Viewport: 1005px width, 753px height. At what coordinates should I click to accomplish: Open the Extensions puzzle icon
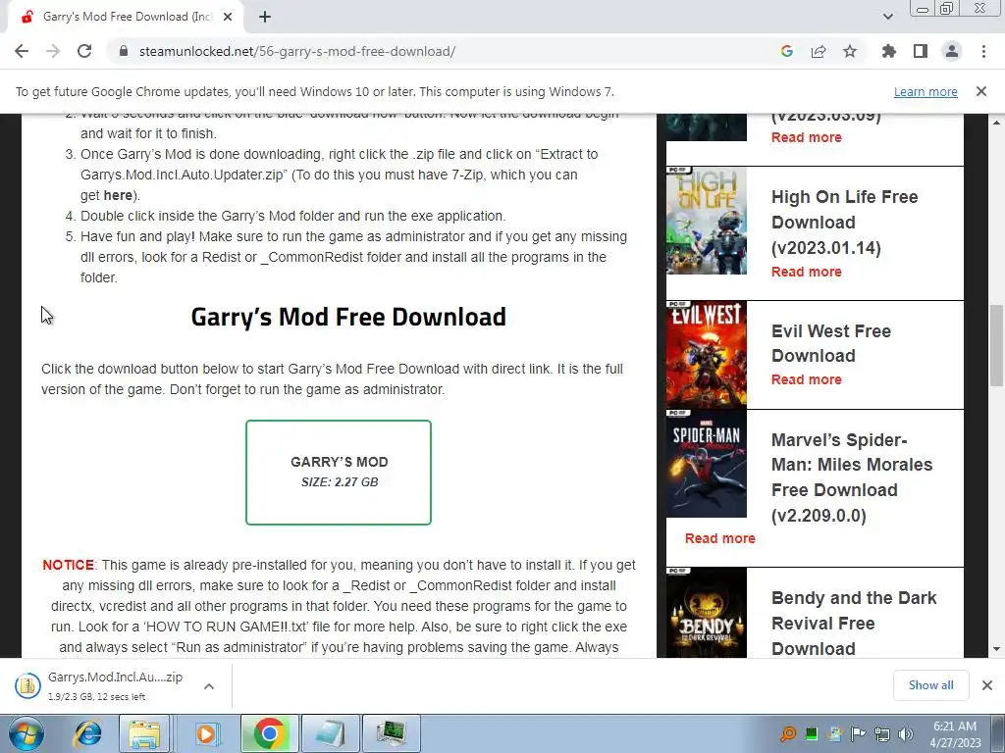(x=889, y=51)
